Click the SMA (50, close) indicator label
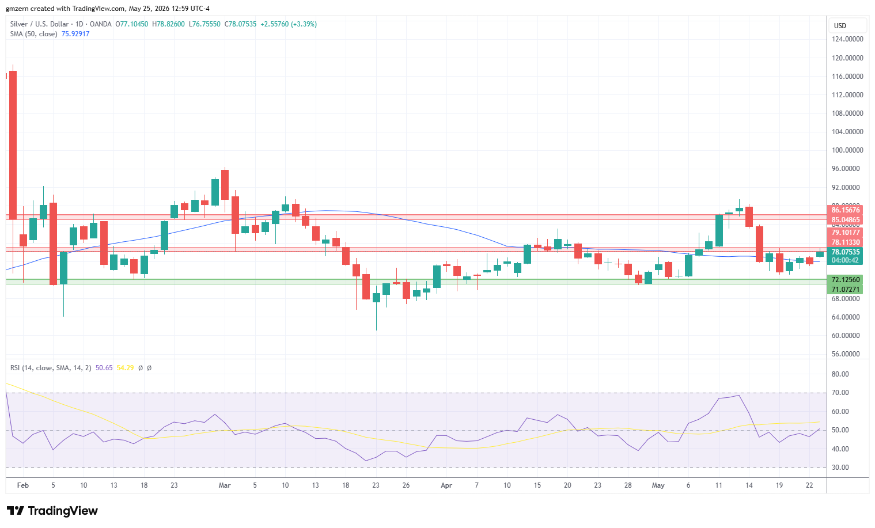Image resolution: width=875 pixels, height=528 pixels. [33, 34]
